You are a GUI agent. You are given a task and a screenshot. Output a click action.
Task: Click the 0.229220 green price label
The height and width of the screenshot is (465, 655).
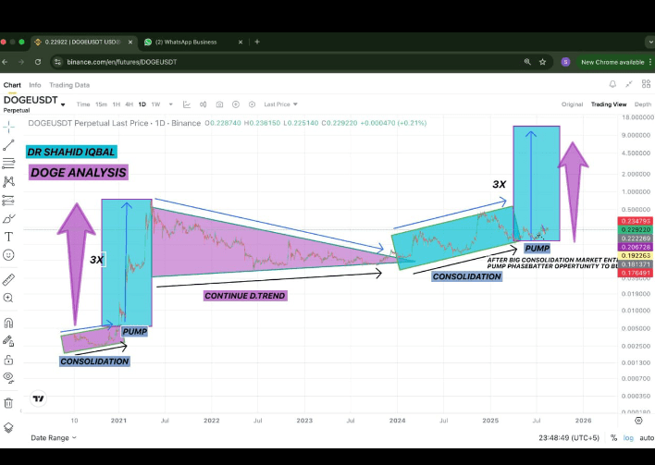(636, 230)
